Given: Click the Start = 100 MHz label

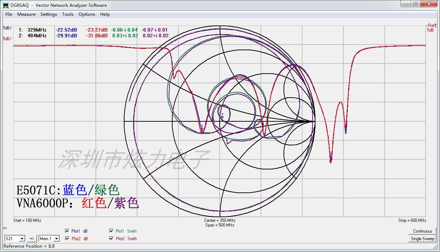Looking at the screenshot, I should coord(27,220).
